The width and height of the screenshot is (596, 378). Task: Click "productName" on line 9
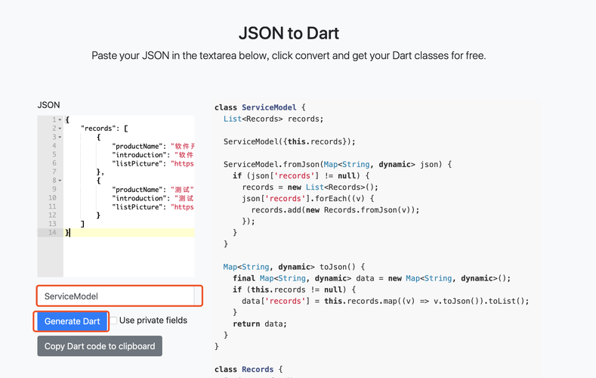tap(139, 190)
